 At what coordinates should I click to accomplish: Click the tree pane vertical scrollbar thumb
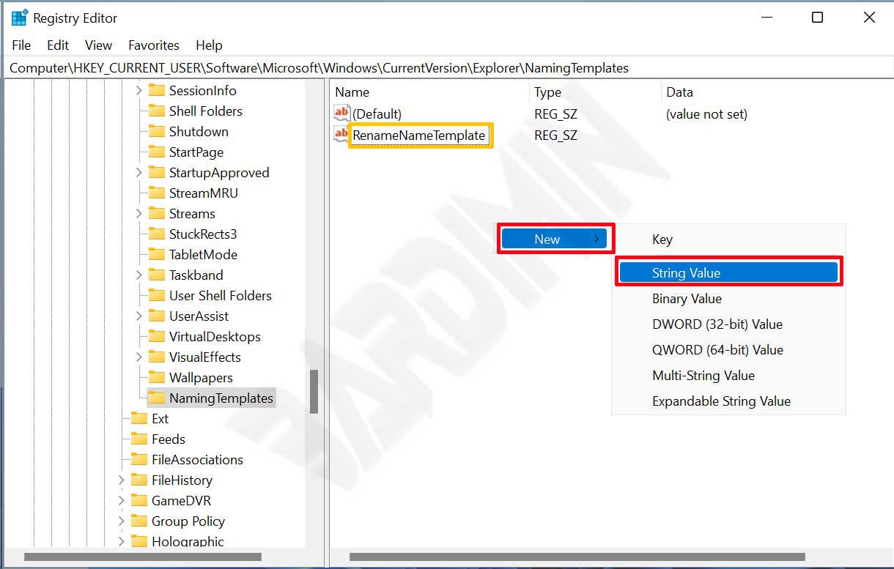pyautogui.click(x=314, y=391)
